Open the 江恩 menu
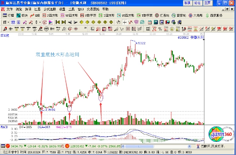Viewport: 236px width, 155px height. (x=37, y=9)
